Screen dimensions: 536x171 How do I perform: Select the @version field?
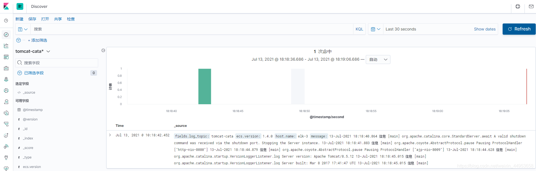pyautogui.click(x=30, y=119)
